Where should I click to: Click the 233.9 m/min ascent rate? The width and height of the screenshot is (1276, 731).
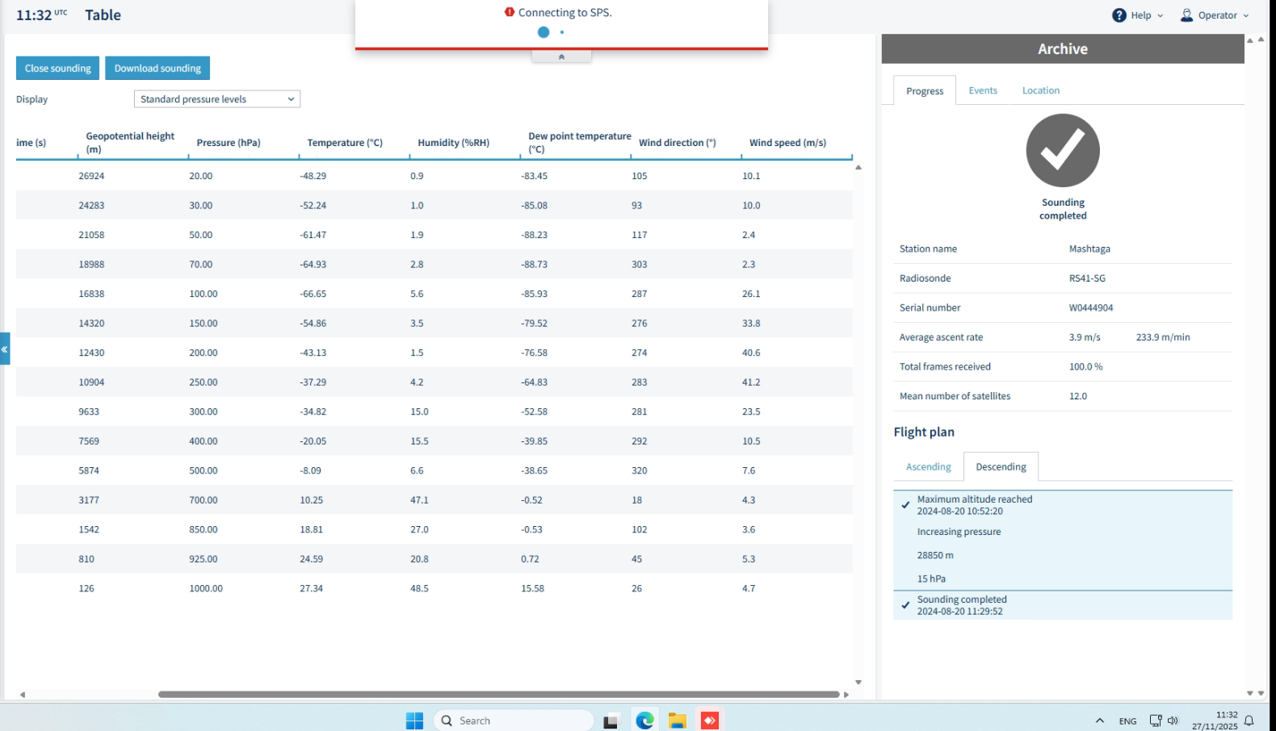tap(1163, 337)
